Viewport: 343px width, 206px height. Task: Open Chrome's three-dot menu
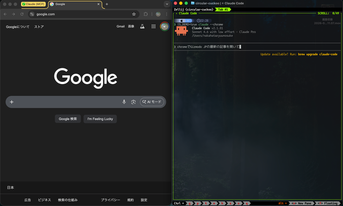point(167,14)
